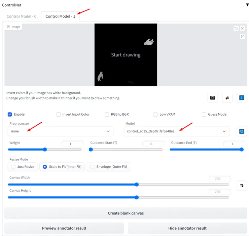Viewport: 249px width, 236px height.
Task: Open the brush tool icon on canvas
Action: pyautogui.click(x=242, y=37)
